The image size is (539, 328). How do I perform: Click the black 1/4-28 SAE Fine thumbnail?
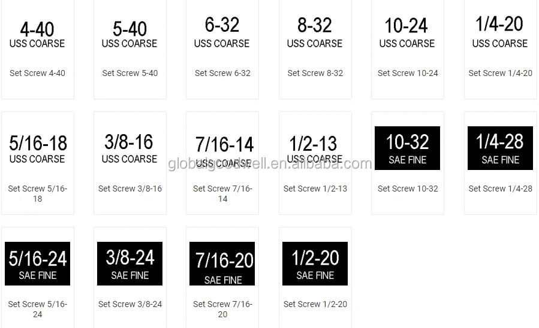(500, 148)
